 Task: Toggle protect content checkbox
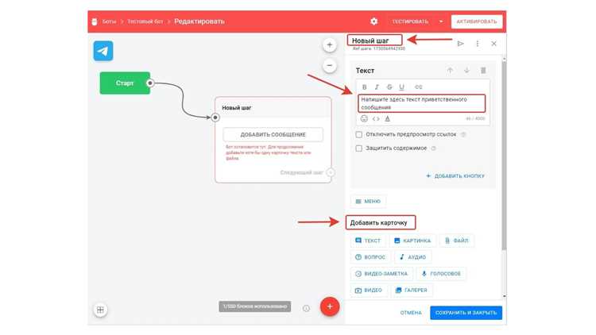coord(359,148)
